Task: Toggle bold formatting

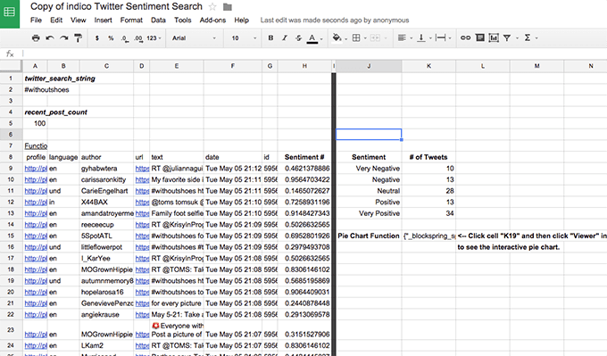Action: pyautogui.click(x=270, y=38)
